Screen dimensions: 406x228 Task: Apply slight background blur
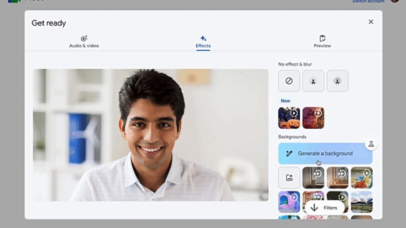click(313, 81)
